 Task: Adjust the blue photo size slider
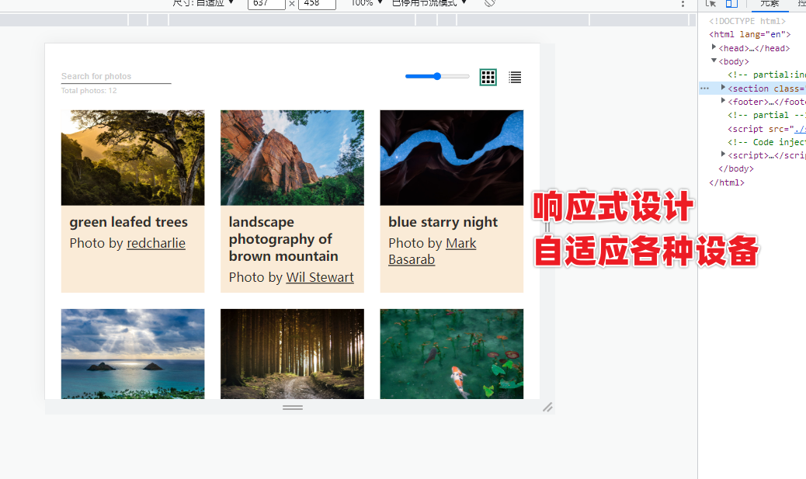pyautogui.click(x=437, y=77)
